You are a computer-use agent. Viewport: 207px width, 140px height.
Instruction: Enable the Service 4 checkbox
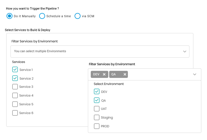pos(15,95)
